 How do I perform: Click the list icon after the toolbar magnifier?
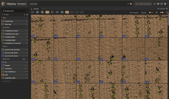(x=57, y=12)
